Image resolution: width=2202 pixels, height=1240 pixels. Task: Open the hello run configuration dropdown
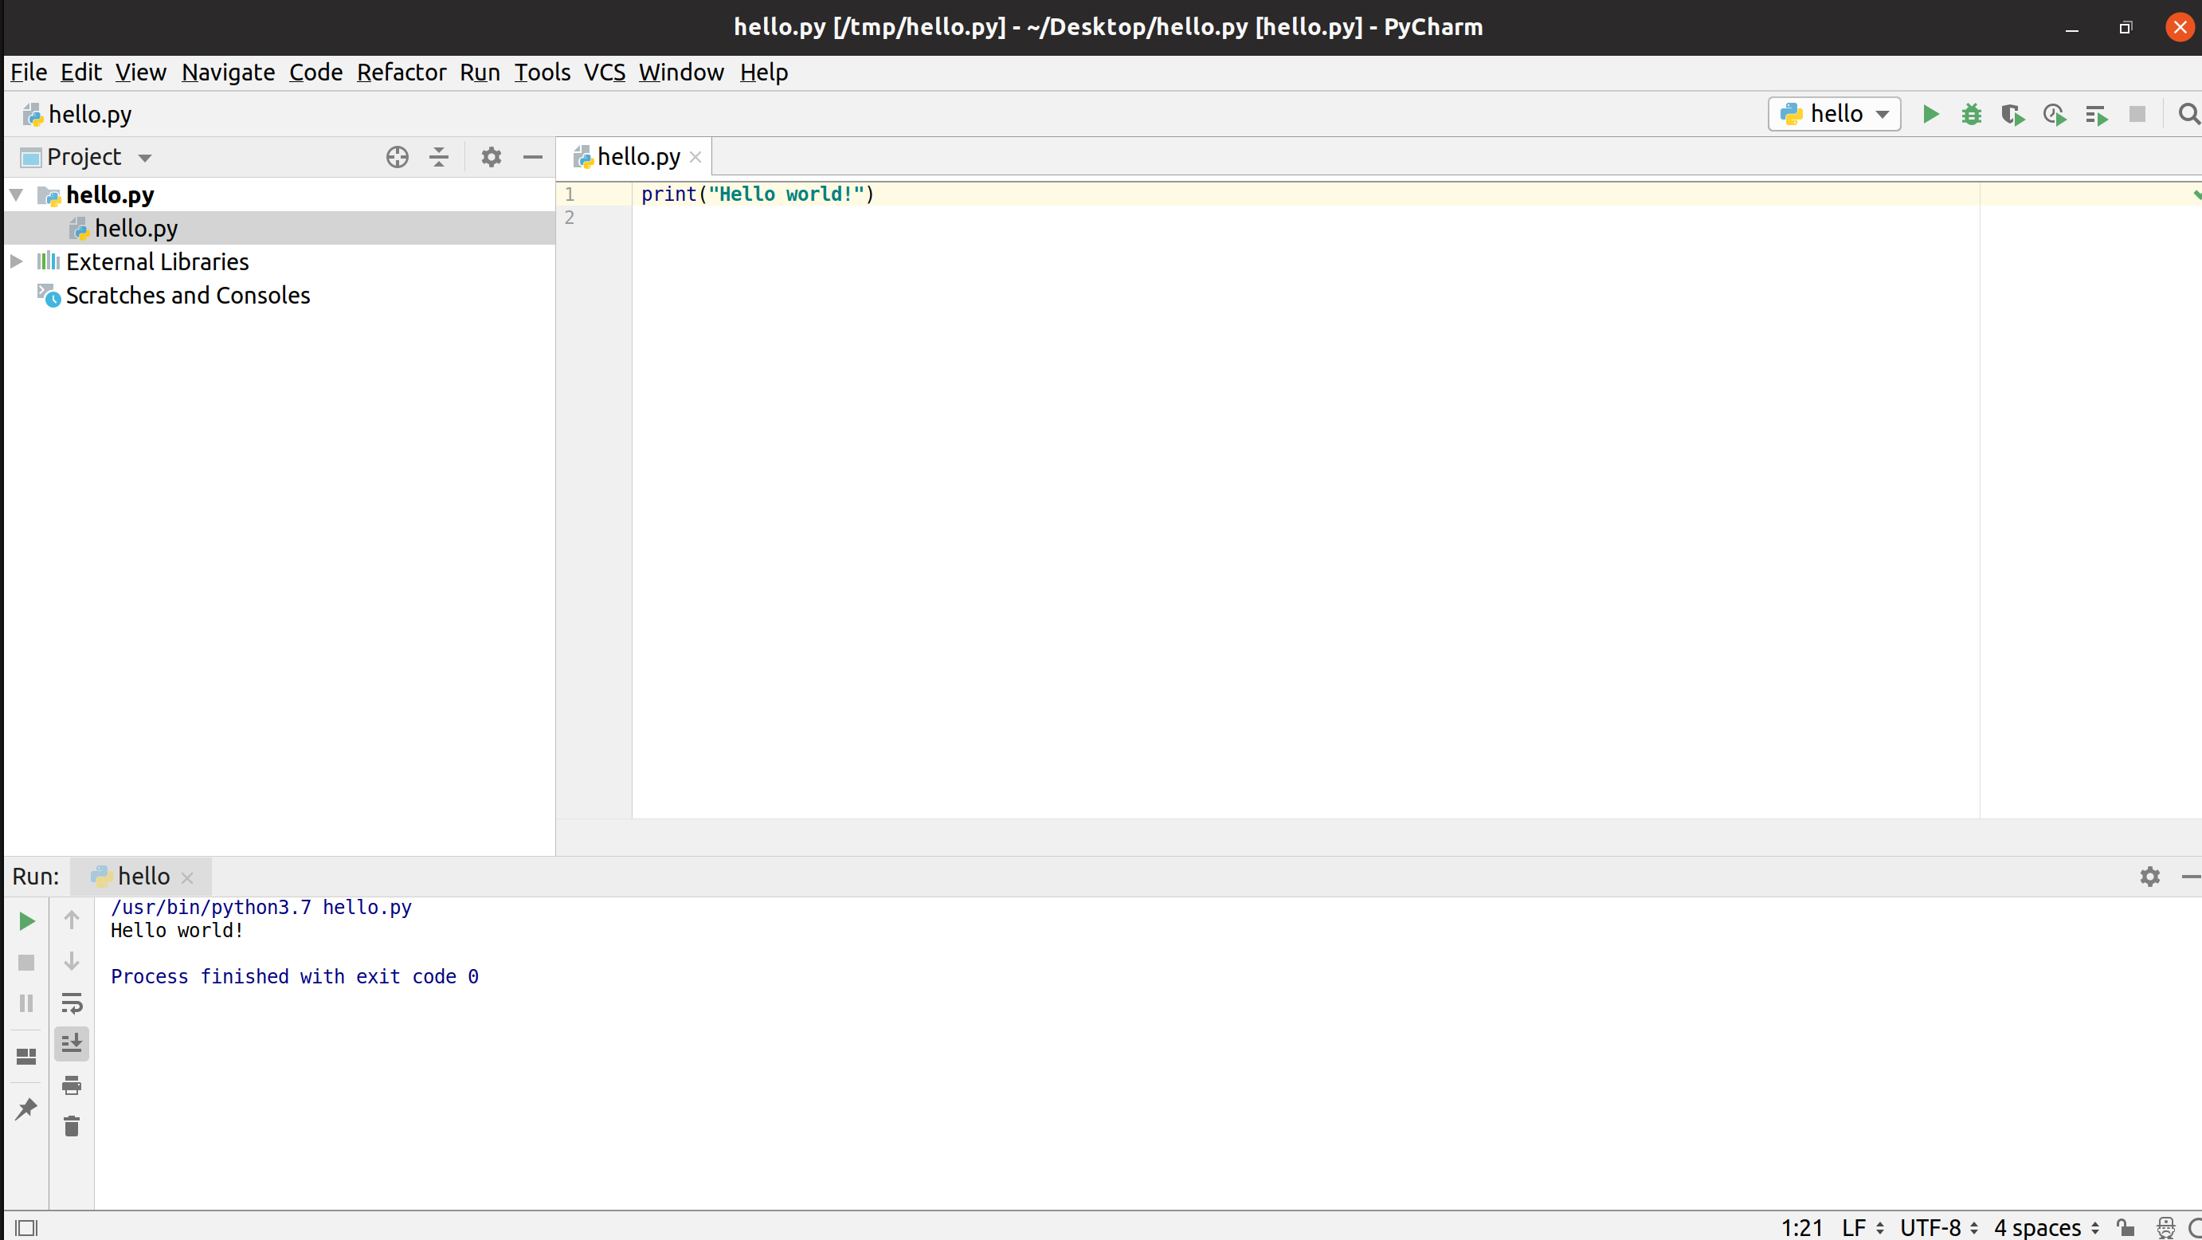point(1835,114)
